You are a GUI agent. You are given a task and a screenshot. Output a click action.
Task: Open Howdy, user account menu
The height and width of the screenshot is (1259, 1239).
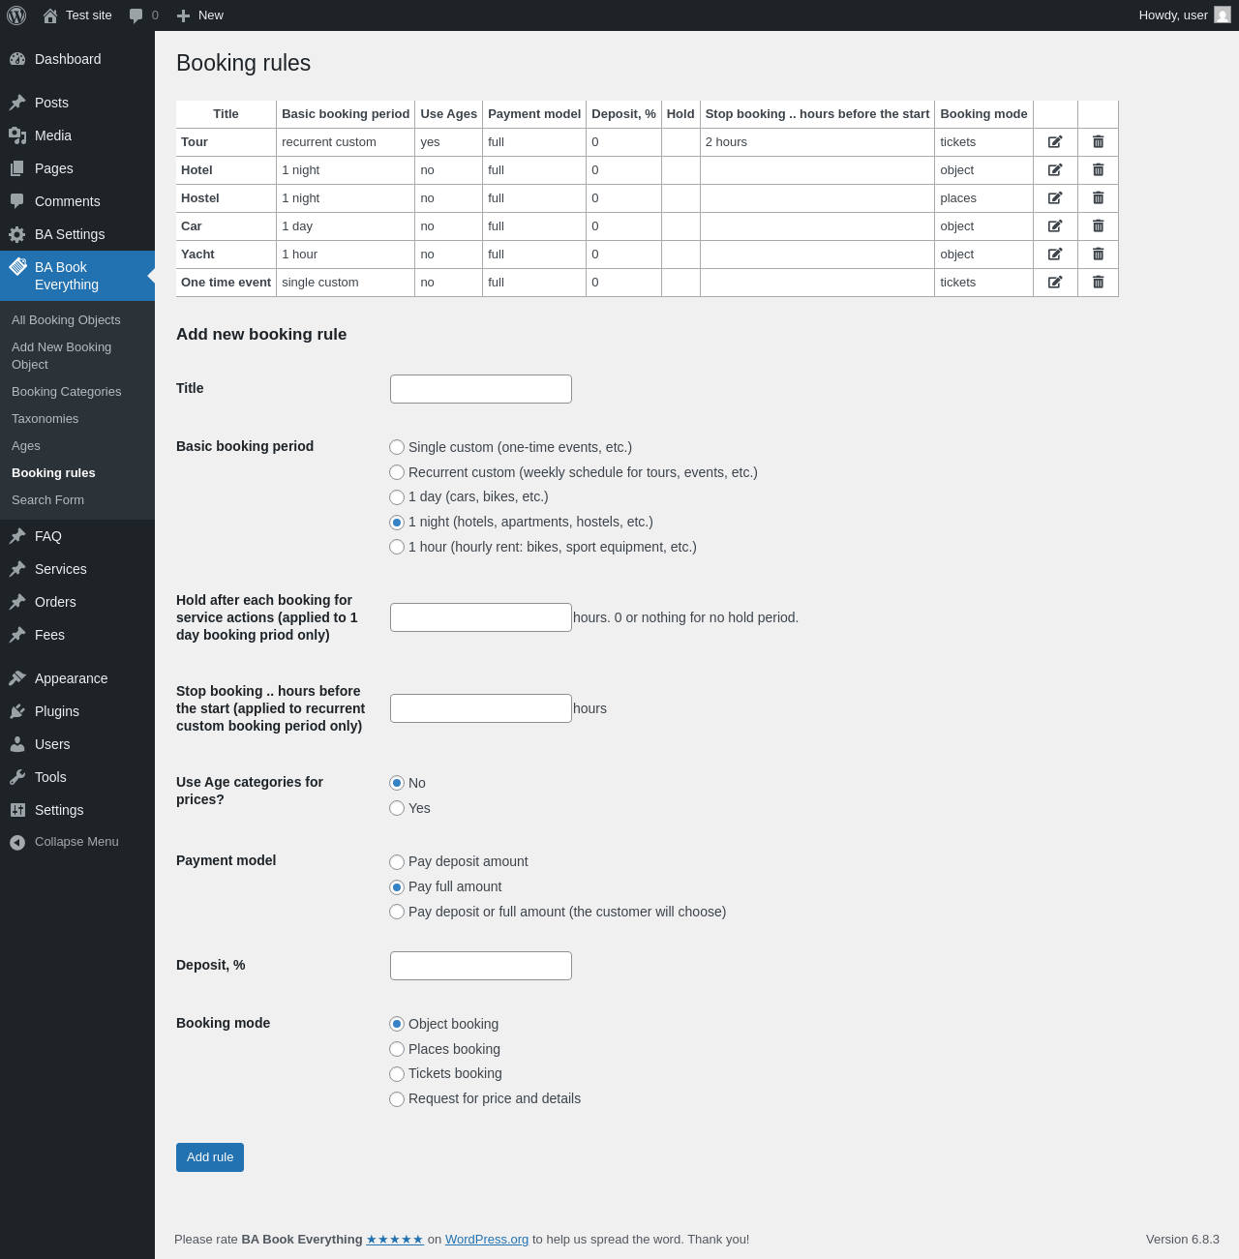1184,15
